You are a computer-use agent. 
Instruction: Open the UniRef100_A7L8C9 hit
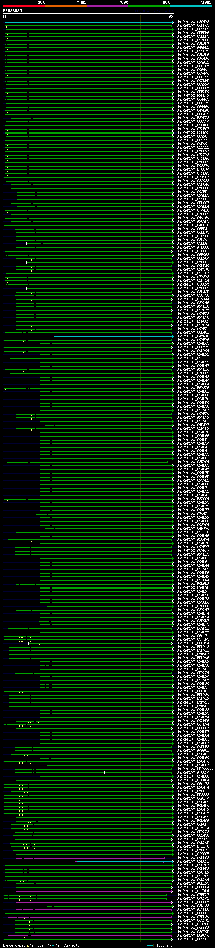tap(193, 373)
